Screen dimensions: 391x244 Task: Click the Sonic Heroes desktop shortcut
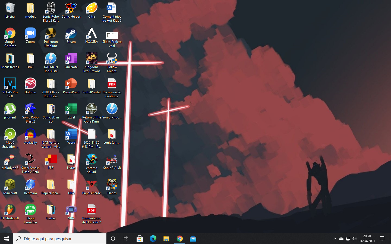point(71,10)
